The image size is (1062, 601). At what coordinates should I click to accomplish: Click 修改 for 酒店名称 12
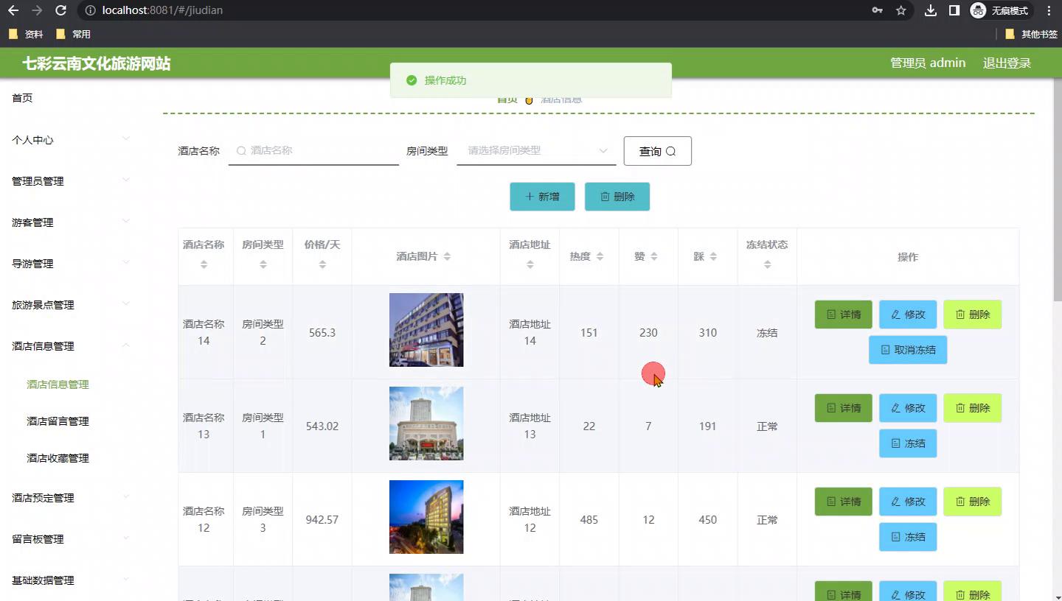click(x=908, y=502)
